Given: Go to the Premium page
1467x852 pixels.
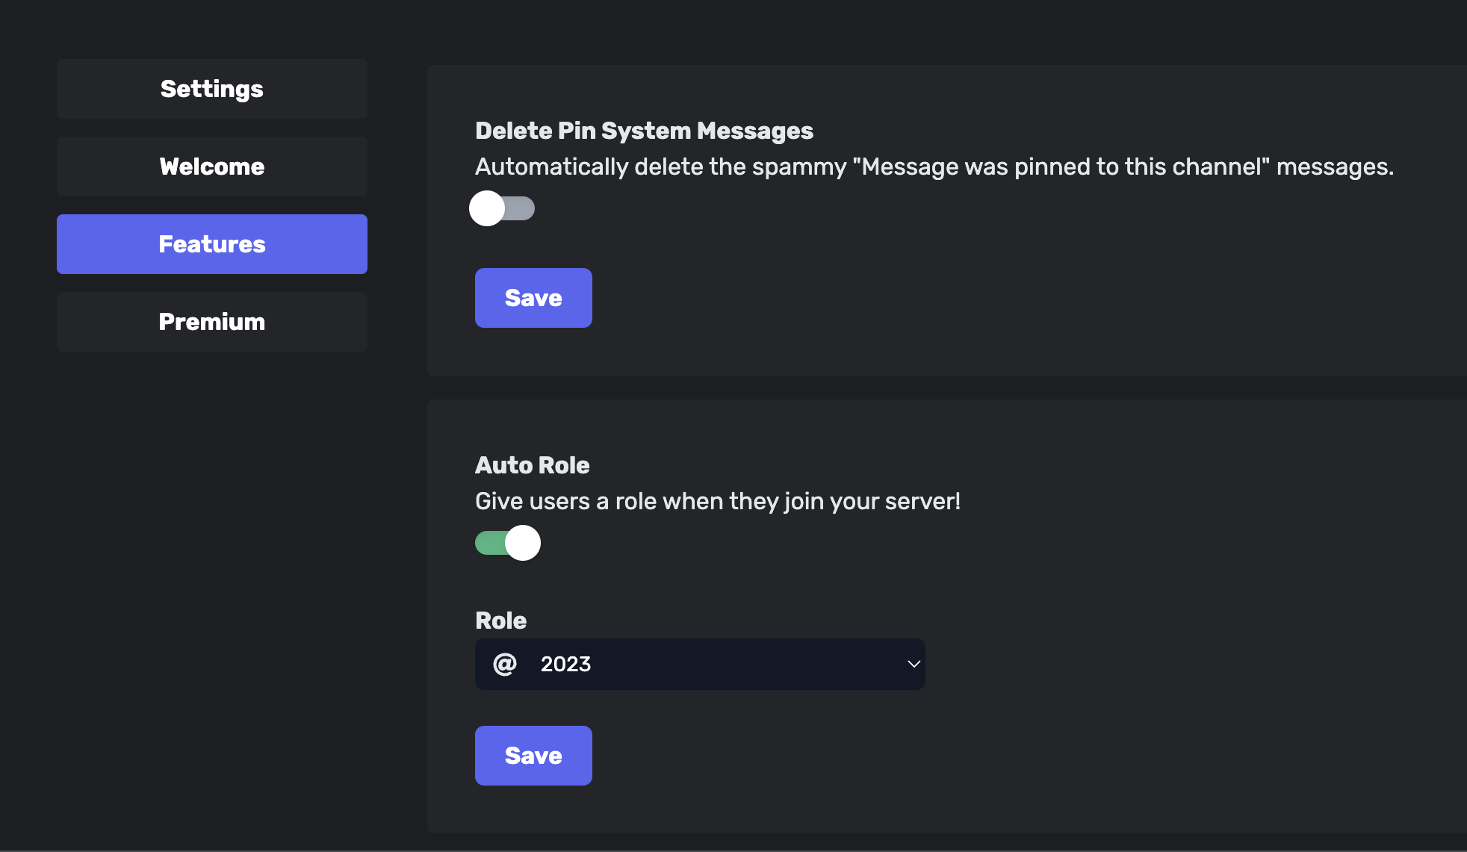Looking at the screenshot, I should coord(211,322).
